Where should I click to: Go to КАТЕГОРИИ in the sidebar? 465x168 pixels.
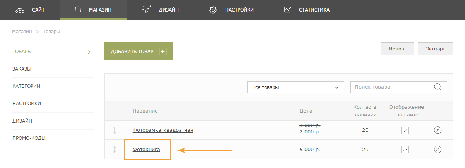[x=53, y=86]
